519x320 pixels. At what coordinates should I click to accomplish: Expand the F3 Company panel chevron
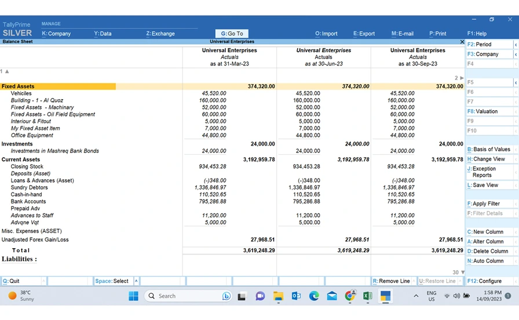click(x=516, y=54)
